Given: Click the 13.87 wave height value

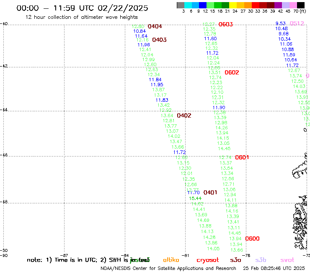Looking at the screenshot, I should click(158, 90).
